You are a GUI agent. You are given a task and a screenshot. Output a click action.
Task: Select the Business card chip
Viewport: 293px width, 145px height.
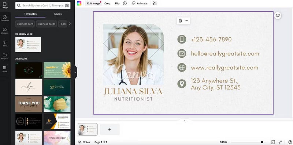coord(25,24)
